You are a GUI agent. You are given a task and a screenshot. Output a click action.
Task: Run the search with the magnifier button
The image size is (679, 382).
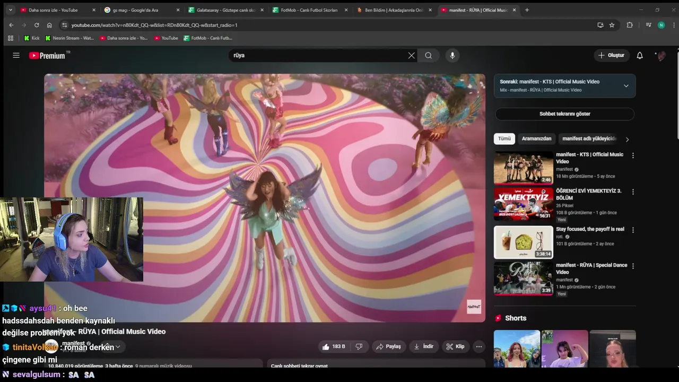(x=428, y=55)
